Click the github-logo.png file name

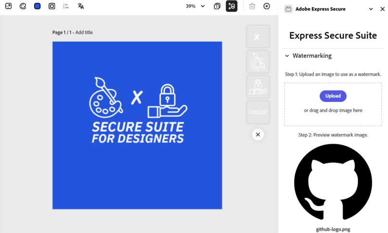333,229
